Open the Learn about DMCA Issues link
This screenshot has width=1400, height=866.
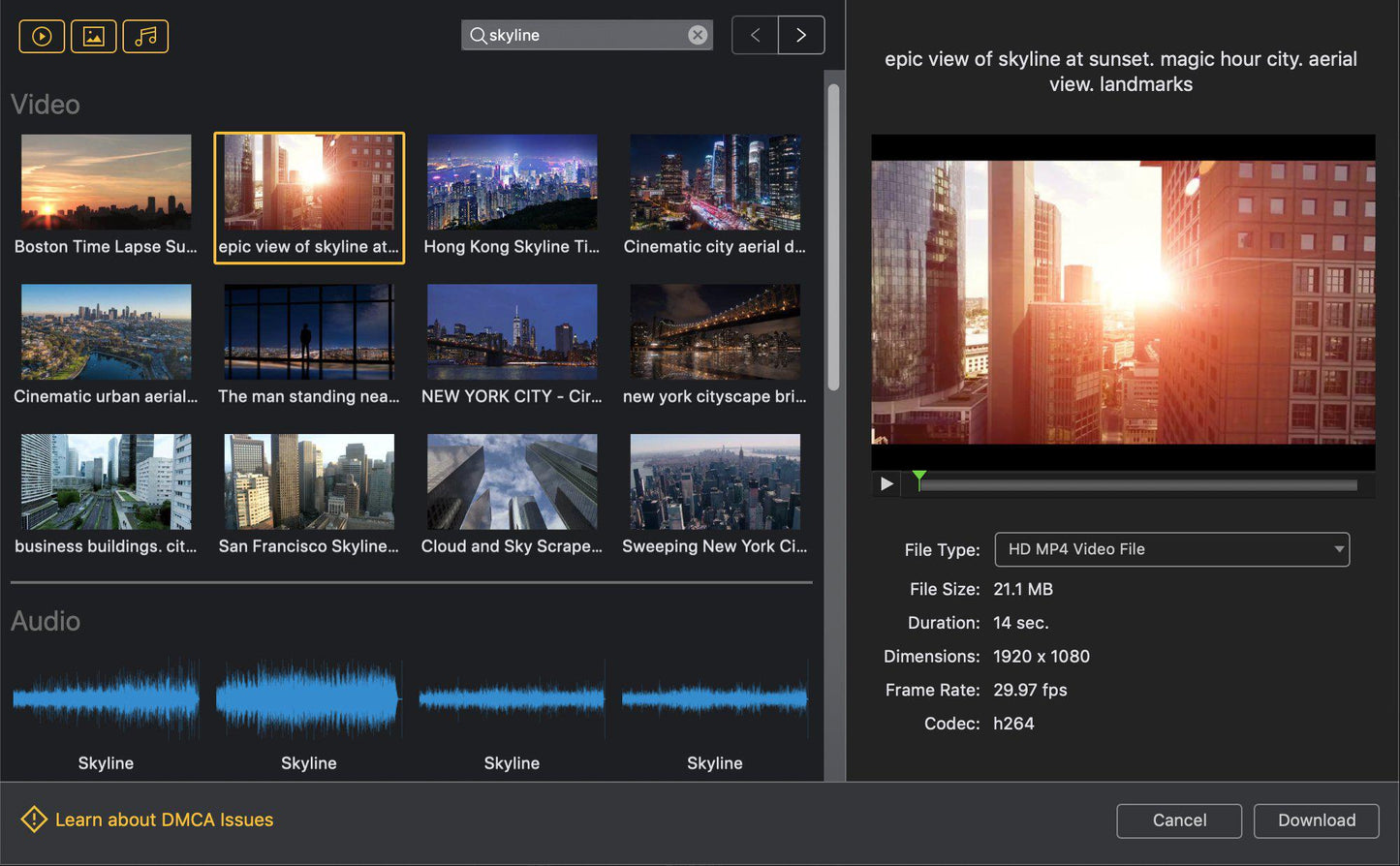click(165, 820)
